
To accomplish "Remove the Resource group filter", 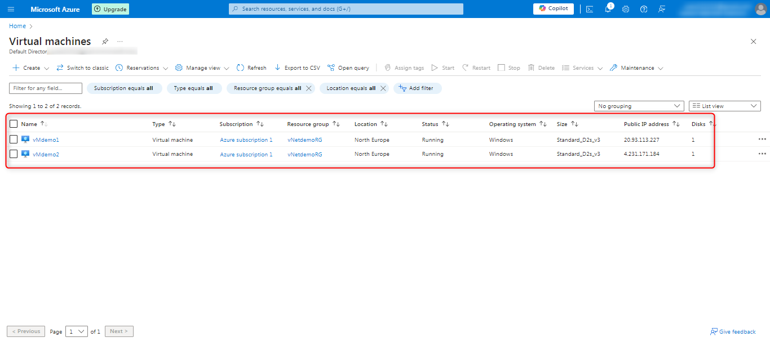I will coord(309,88).
